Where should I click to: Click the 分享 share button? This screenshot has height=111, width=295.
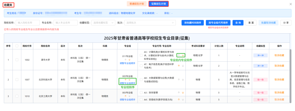(286, 23)
